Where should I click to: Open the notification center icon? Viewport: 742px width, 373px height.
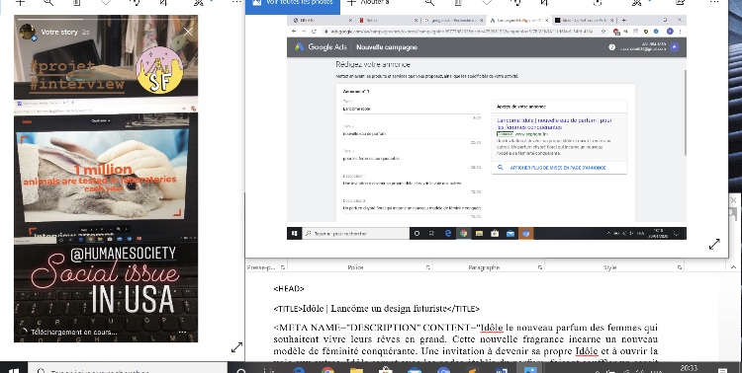[722, 371]
